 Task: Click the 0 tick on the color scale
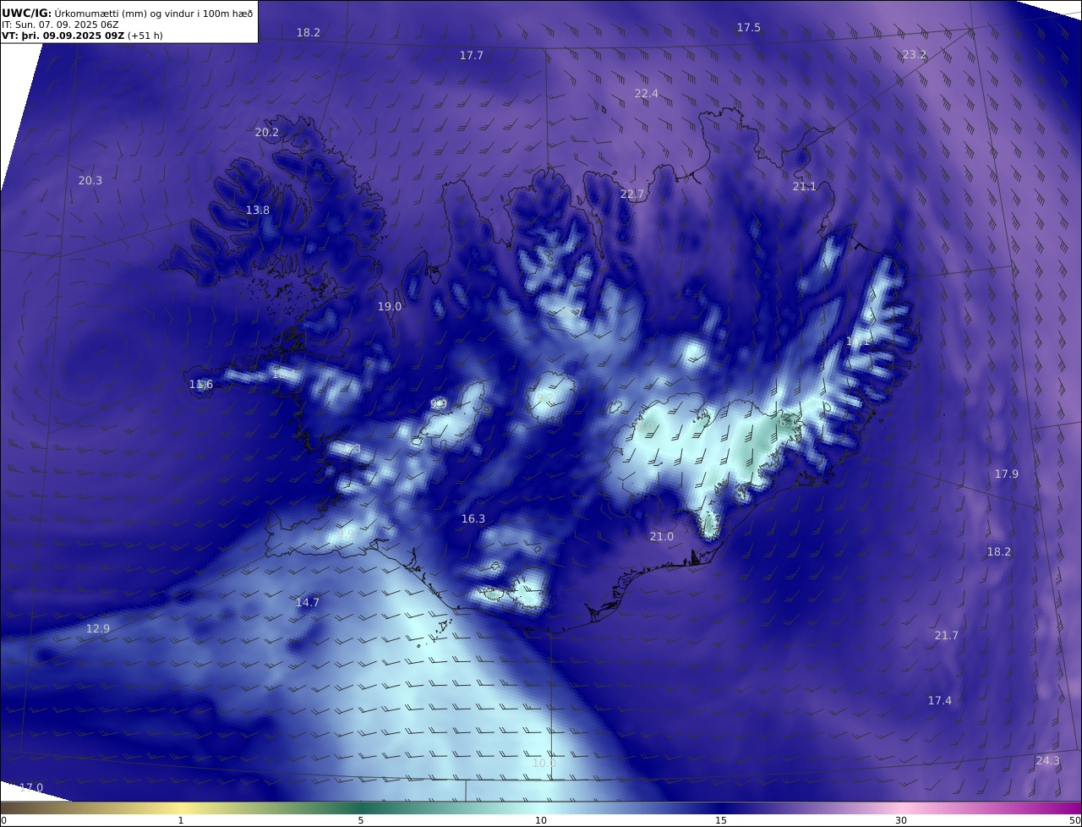3,820
